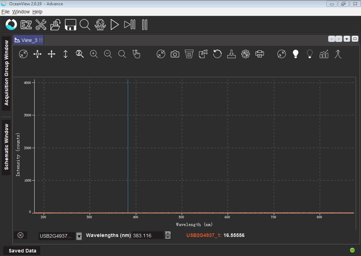Toggle the outlined dark light bulb icon
This screenshot has height=256, width=361.
pyautogui.click(x=310, y=54)
